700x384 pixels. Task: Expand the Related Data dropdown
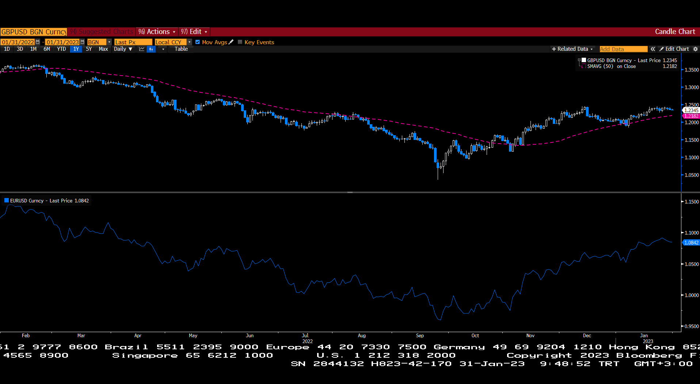pyautogui.click(x=572, y=49)
